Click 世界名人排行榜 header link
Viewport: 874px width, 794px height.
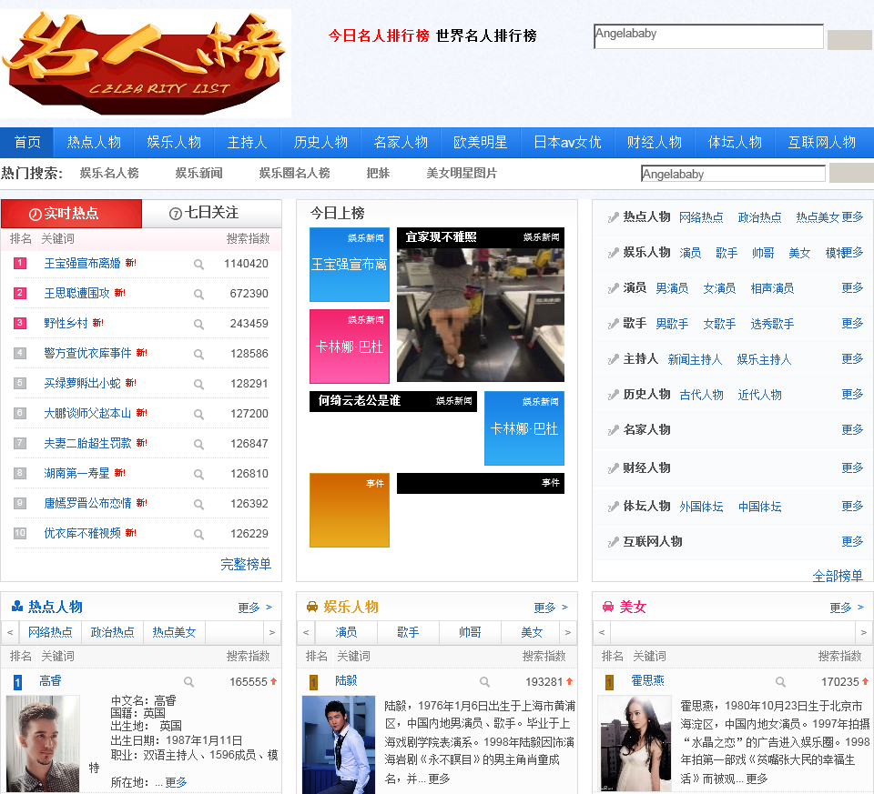click(486, 36)
